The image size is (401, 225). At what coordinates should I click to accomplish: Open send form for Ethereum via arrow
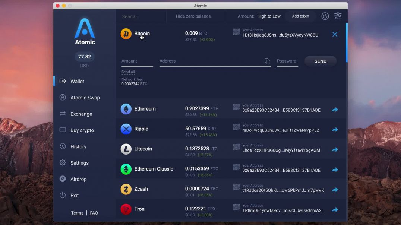click(335, 110)
